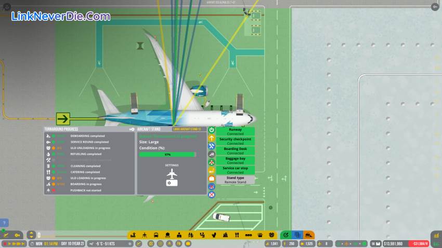Click the PUSHBACK not started row
Viewport: 442px width, 248px height.
point(89,190)
